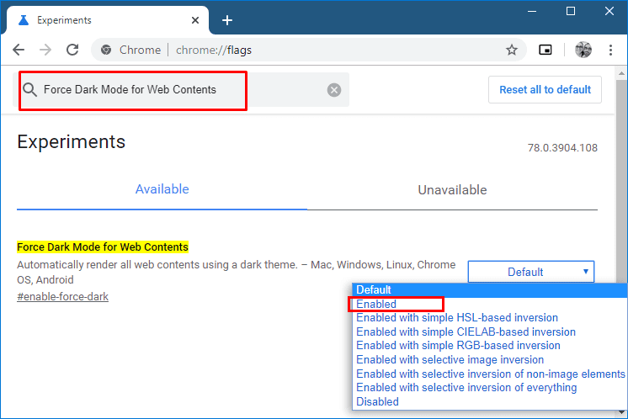Select selective inversion of non-image elements
Screen dimensions: 628x419
(x=489, y=374)
